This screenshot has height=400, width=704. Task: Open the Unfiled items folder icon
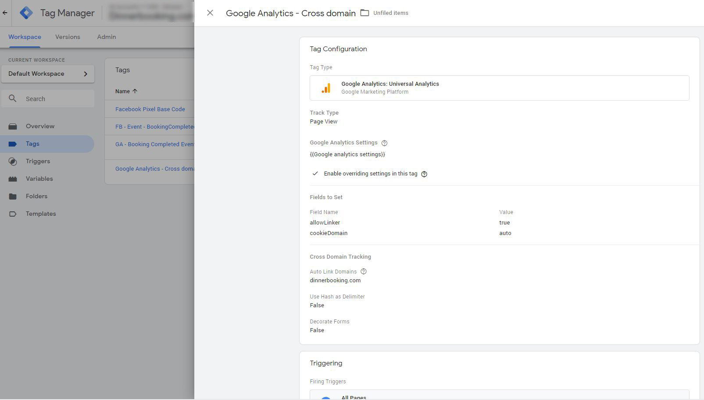[x=365, y=13]
